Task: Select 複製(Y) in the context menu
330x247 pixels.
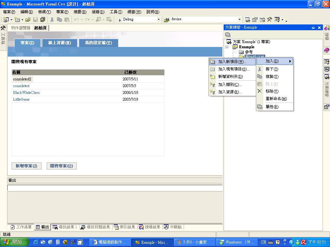Action: click(275, 77)
